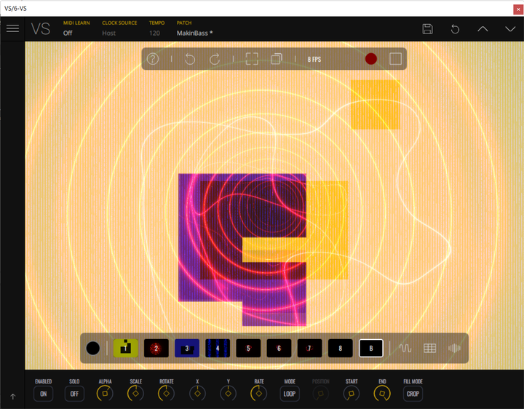Open the modulators waveform icon

[x=405, y=348]
